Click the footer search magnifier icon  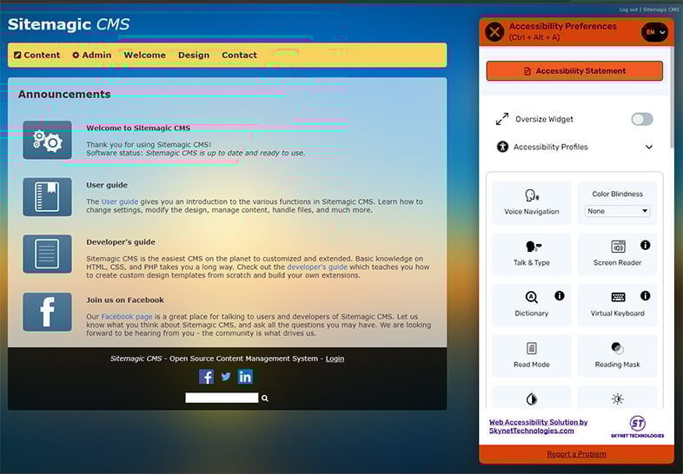pyautogui.click(x=265, y=398)
